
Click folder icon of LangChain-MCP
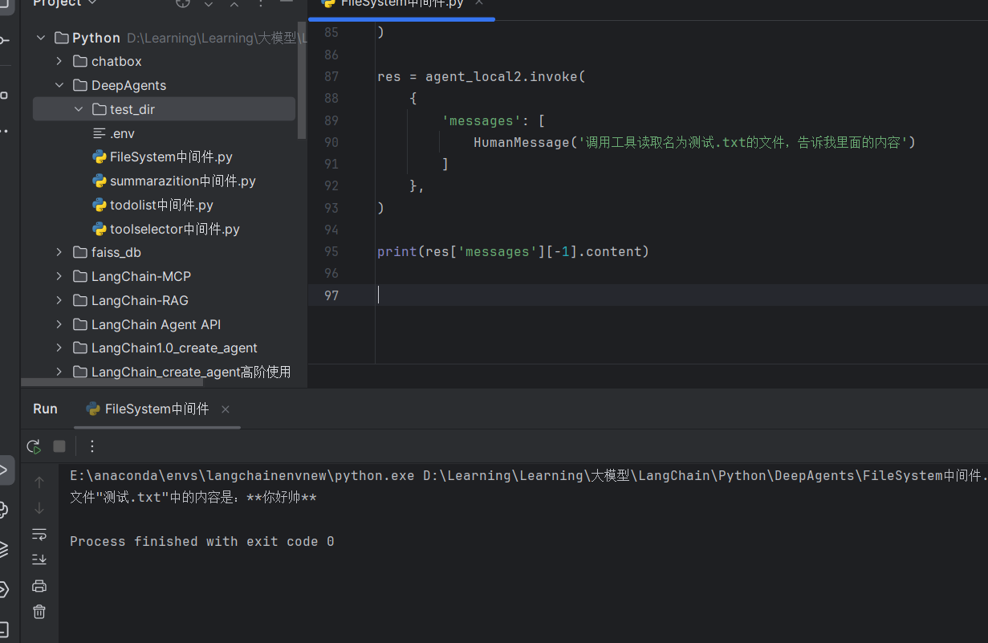coord(79,277)
